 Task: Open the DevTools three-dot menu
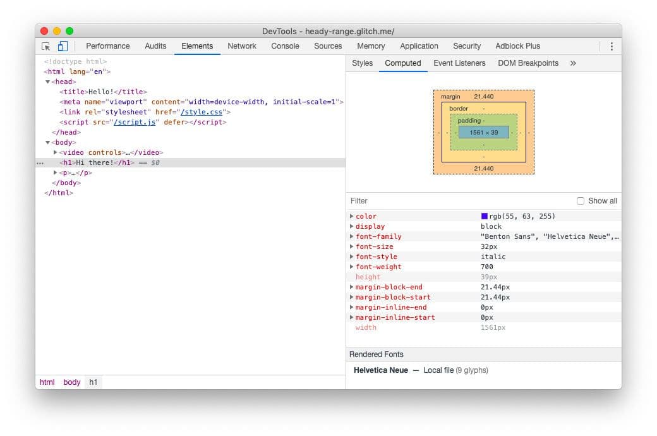point(611,46)
